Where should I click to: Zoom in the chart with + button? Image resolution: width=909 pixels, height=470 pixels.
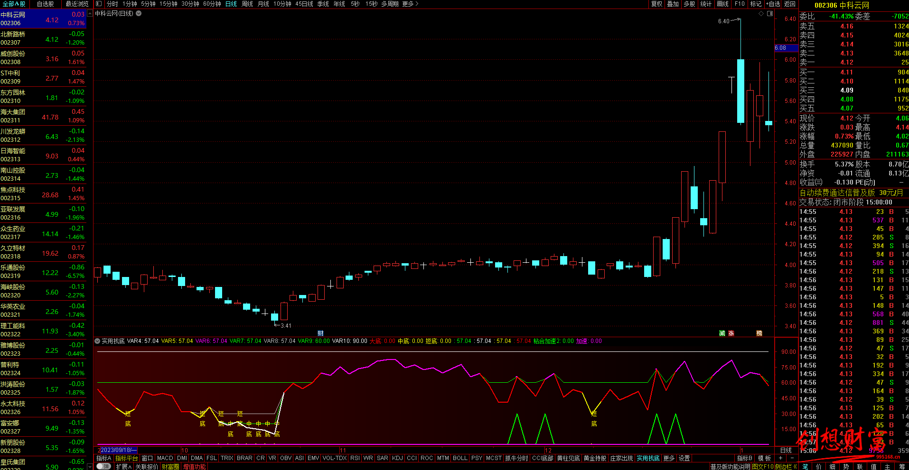point(780,458)
